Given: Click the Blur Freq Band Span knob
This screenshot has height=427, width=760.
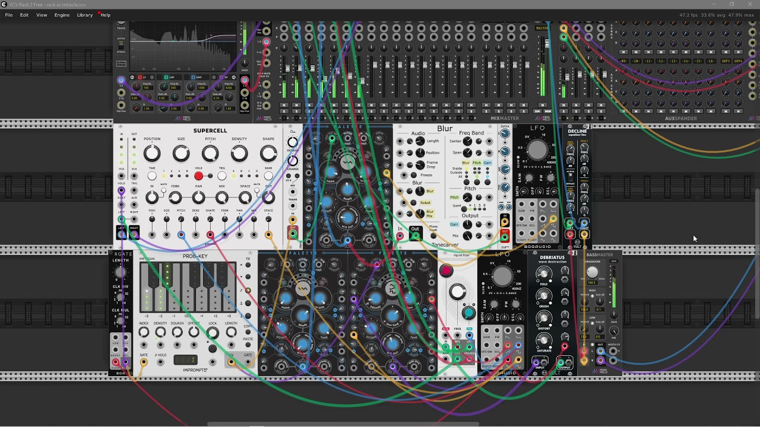Looking at the screenshot, I should coord(467,152).
